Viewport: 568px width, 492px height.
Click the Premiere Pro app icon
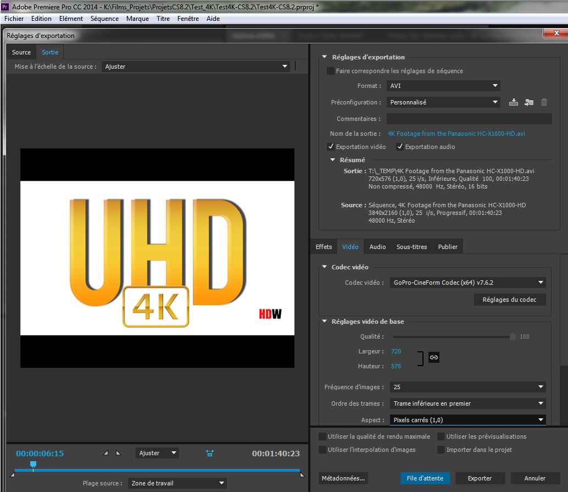(5, 7)
